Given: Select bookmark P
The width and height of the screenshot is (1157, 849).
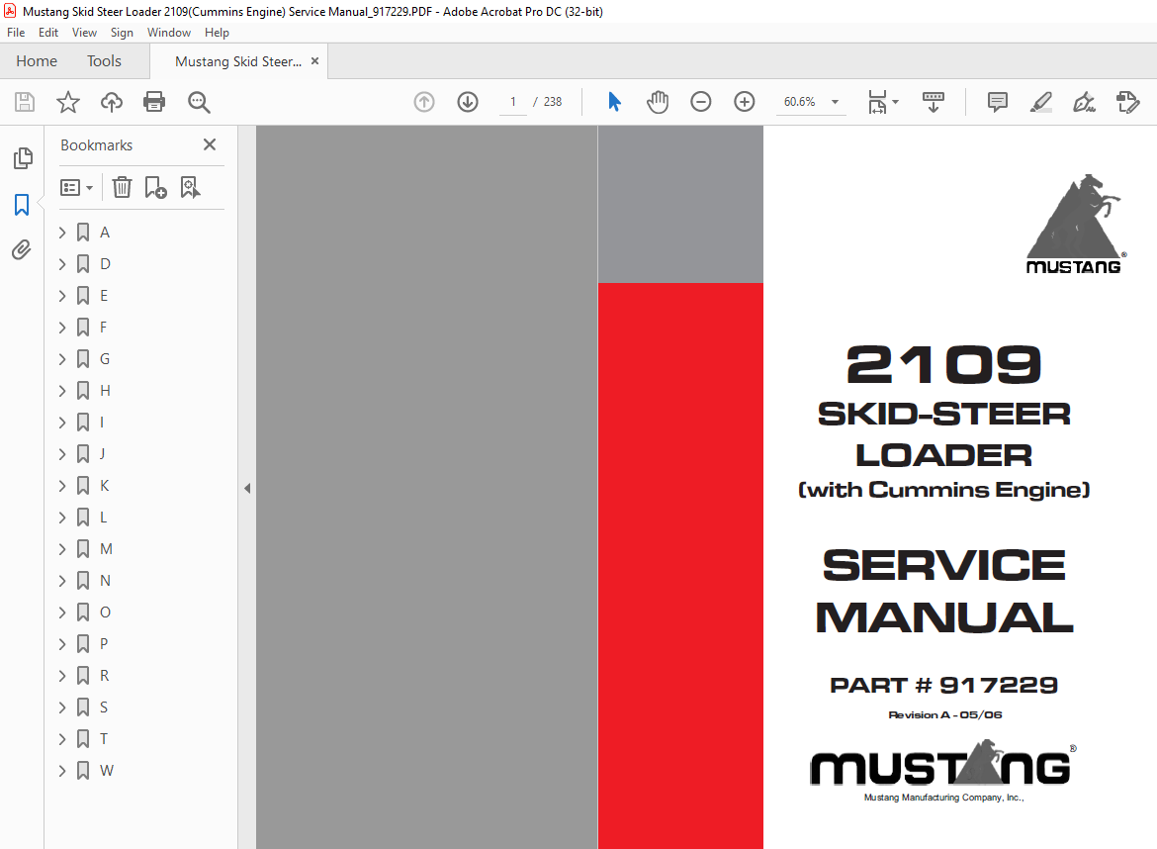Looking at the screenshot, I should click(x=104, y=644).
